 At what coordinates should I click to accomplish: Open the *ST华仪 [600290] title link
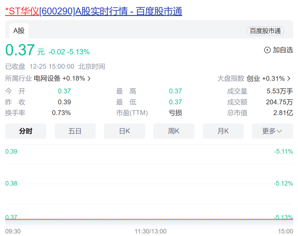(94, 11)
